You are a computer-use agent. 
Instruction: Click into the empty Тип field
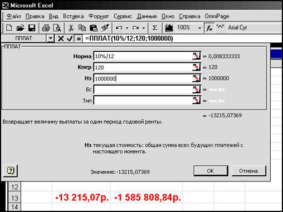click(143, 101)
